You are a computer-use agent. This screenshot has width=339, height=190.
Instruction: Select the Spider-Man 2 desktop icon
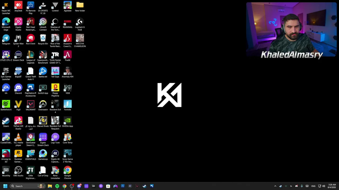(18, 41)
